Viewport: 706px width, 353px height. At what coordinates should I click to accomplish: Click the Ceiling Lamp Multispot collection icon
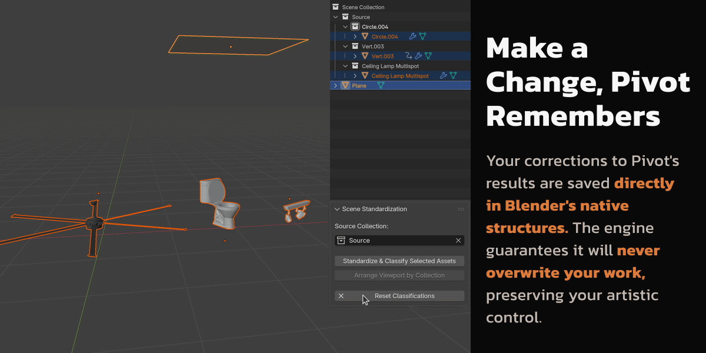pyautogui.click(x=355, y=66)
